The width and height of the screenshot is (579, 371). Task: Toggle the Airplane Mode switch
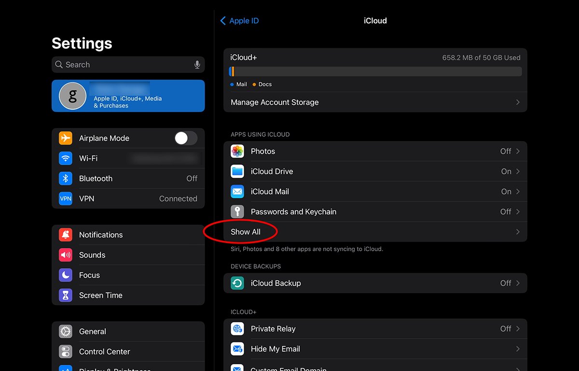pyautogui.click(x=186, y=138)
